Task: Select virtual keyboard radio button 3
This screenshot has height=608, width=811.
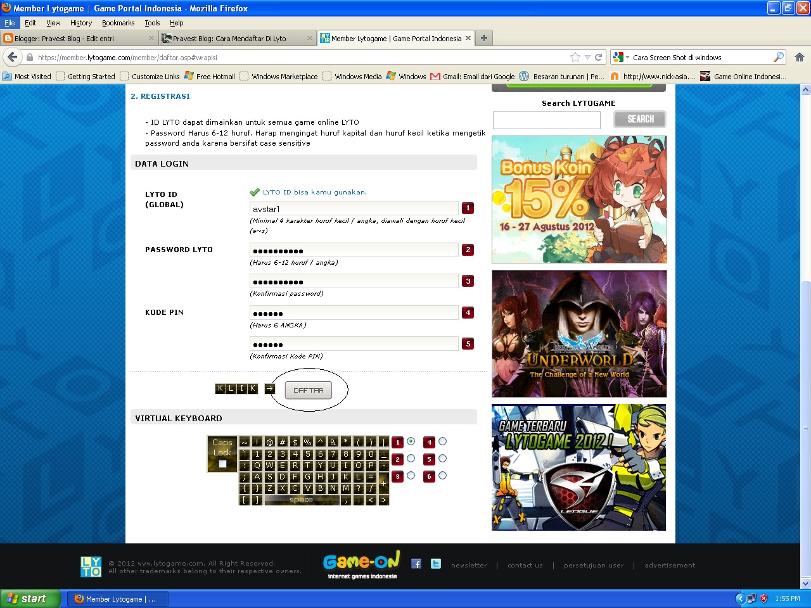Action: click(x=411, y=475)
